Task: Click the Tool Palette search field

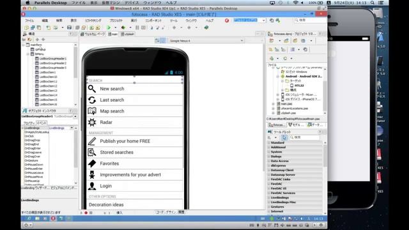Action: [x=305, y=137]
